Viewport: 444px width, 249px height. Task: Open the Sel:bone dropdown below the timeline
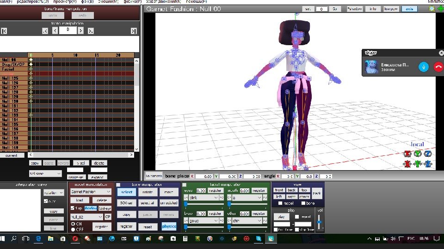(x=45, y=173)
